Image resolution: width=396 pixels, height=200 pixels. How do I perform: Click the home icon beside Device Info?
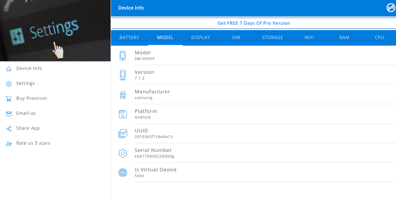9,69
